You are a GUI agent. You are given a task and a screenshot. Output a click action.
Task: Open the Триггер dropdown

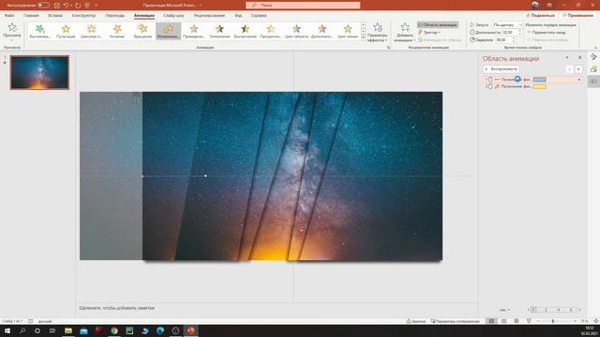(x=429, y=33)
